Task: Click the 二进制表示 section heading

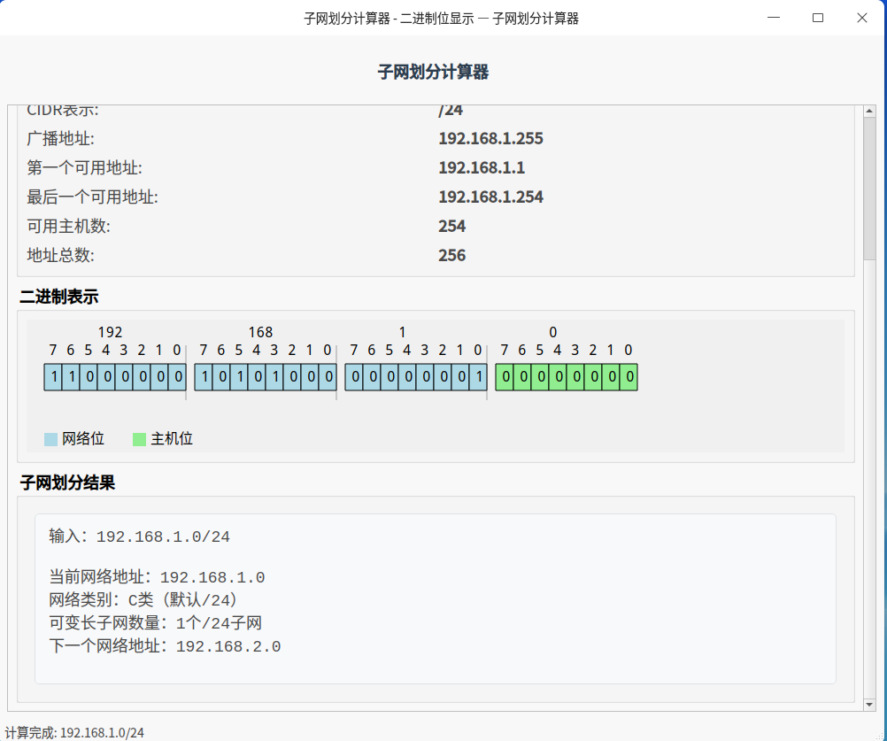Action: click(58, 297)
